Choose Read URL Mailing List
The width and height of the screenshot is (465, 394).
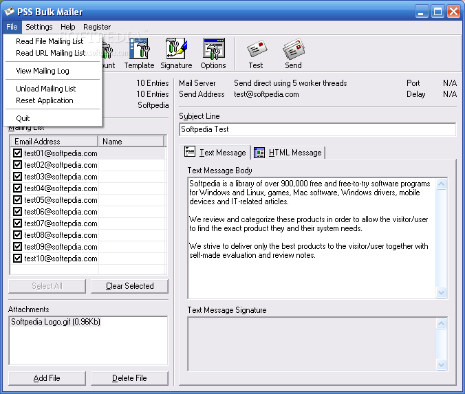point(53,53)
